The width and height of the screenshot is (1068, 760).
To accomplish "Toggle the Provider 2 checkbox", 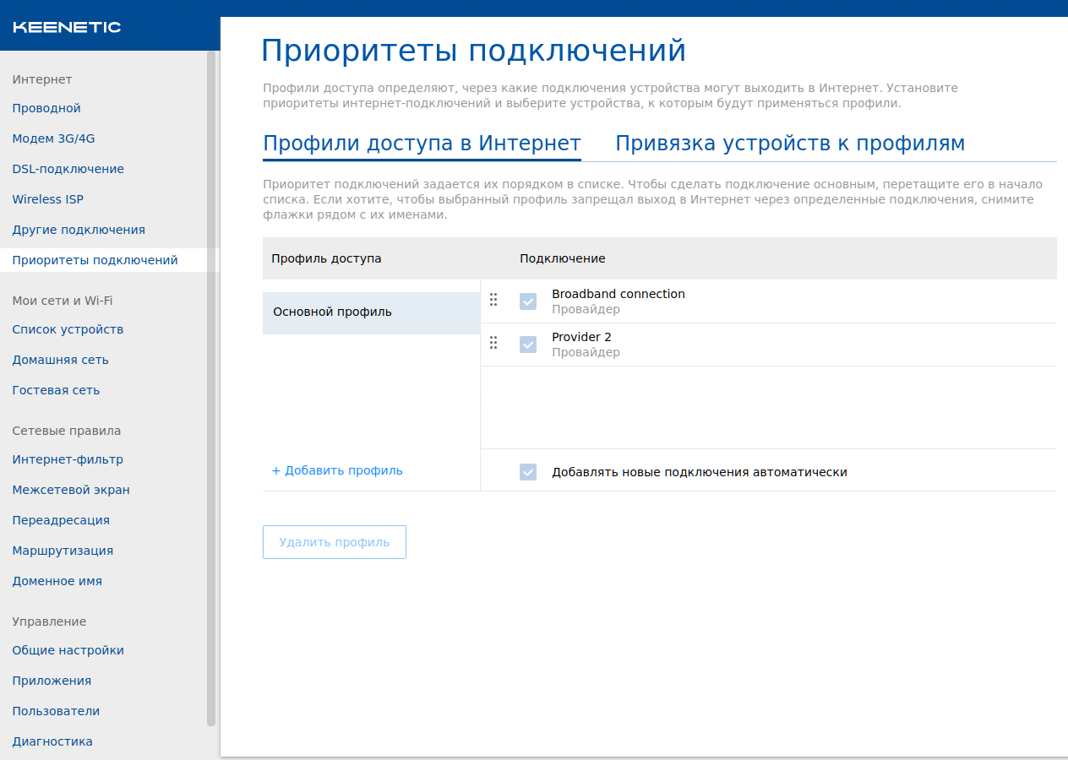I will tap(528, 345).
